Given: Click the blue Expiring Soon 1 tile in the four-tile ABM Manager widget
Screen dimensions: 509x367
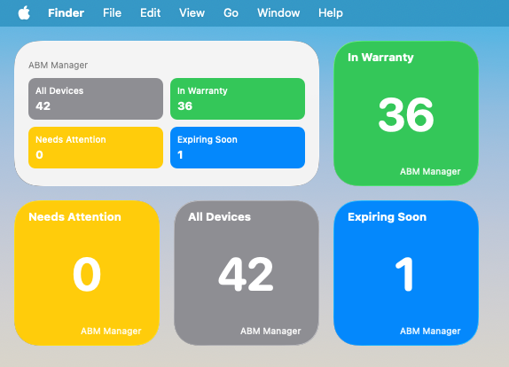Looking at the screenshot, I should point(238,148).
